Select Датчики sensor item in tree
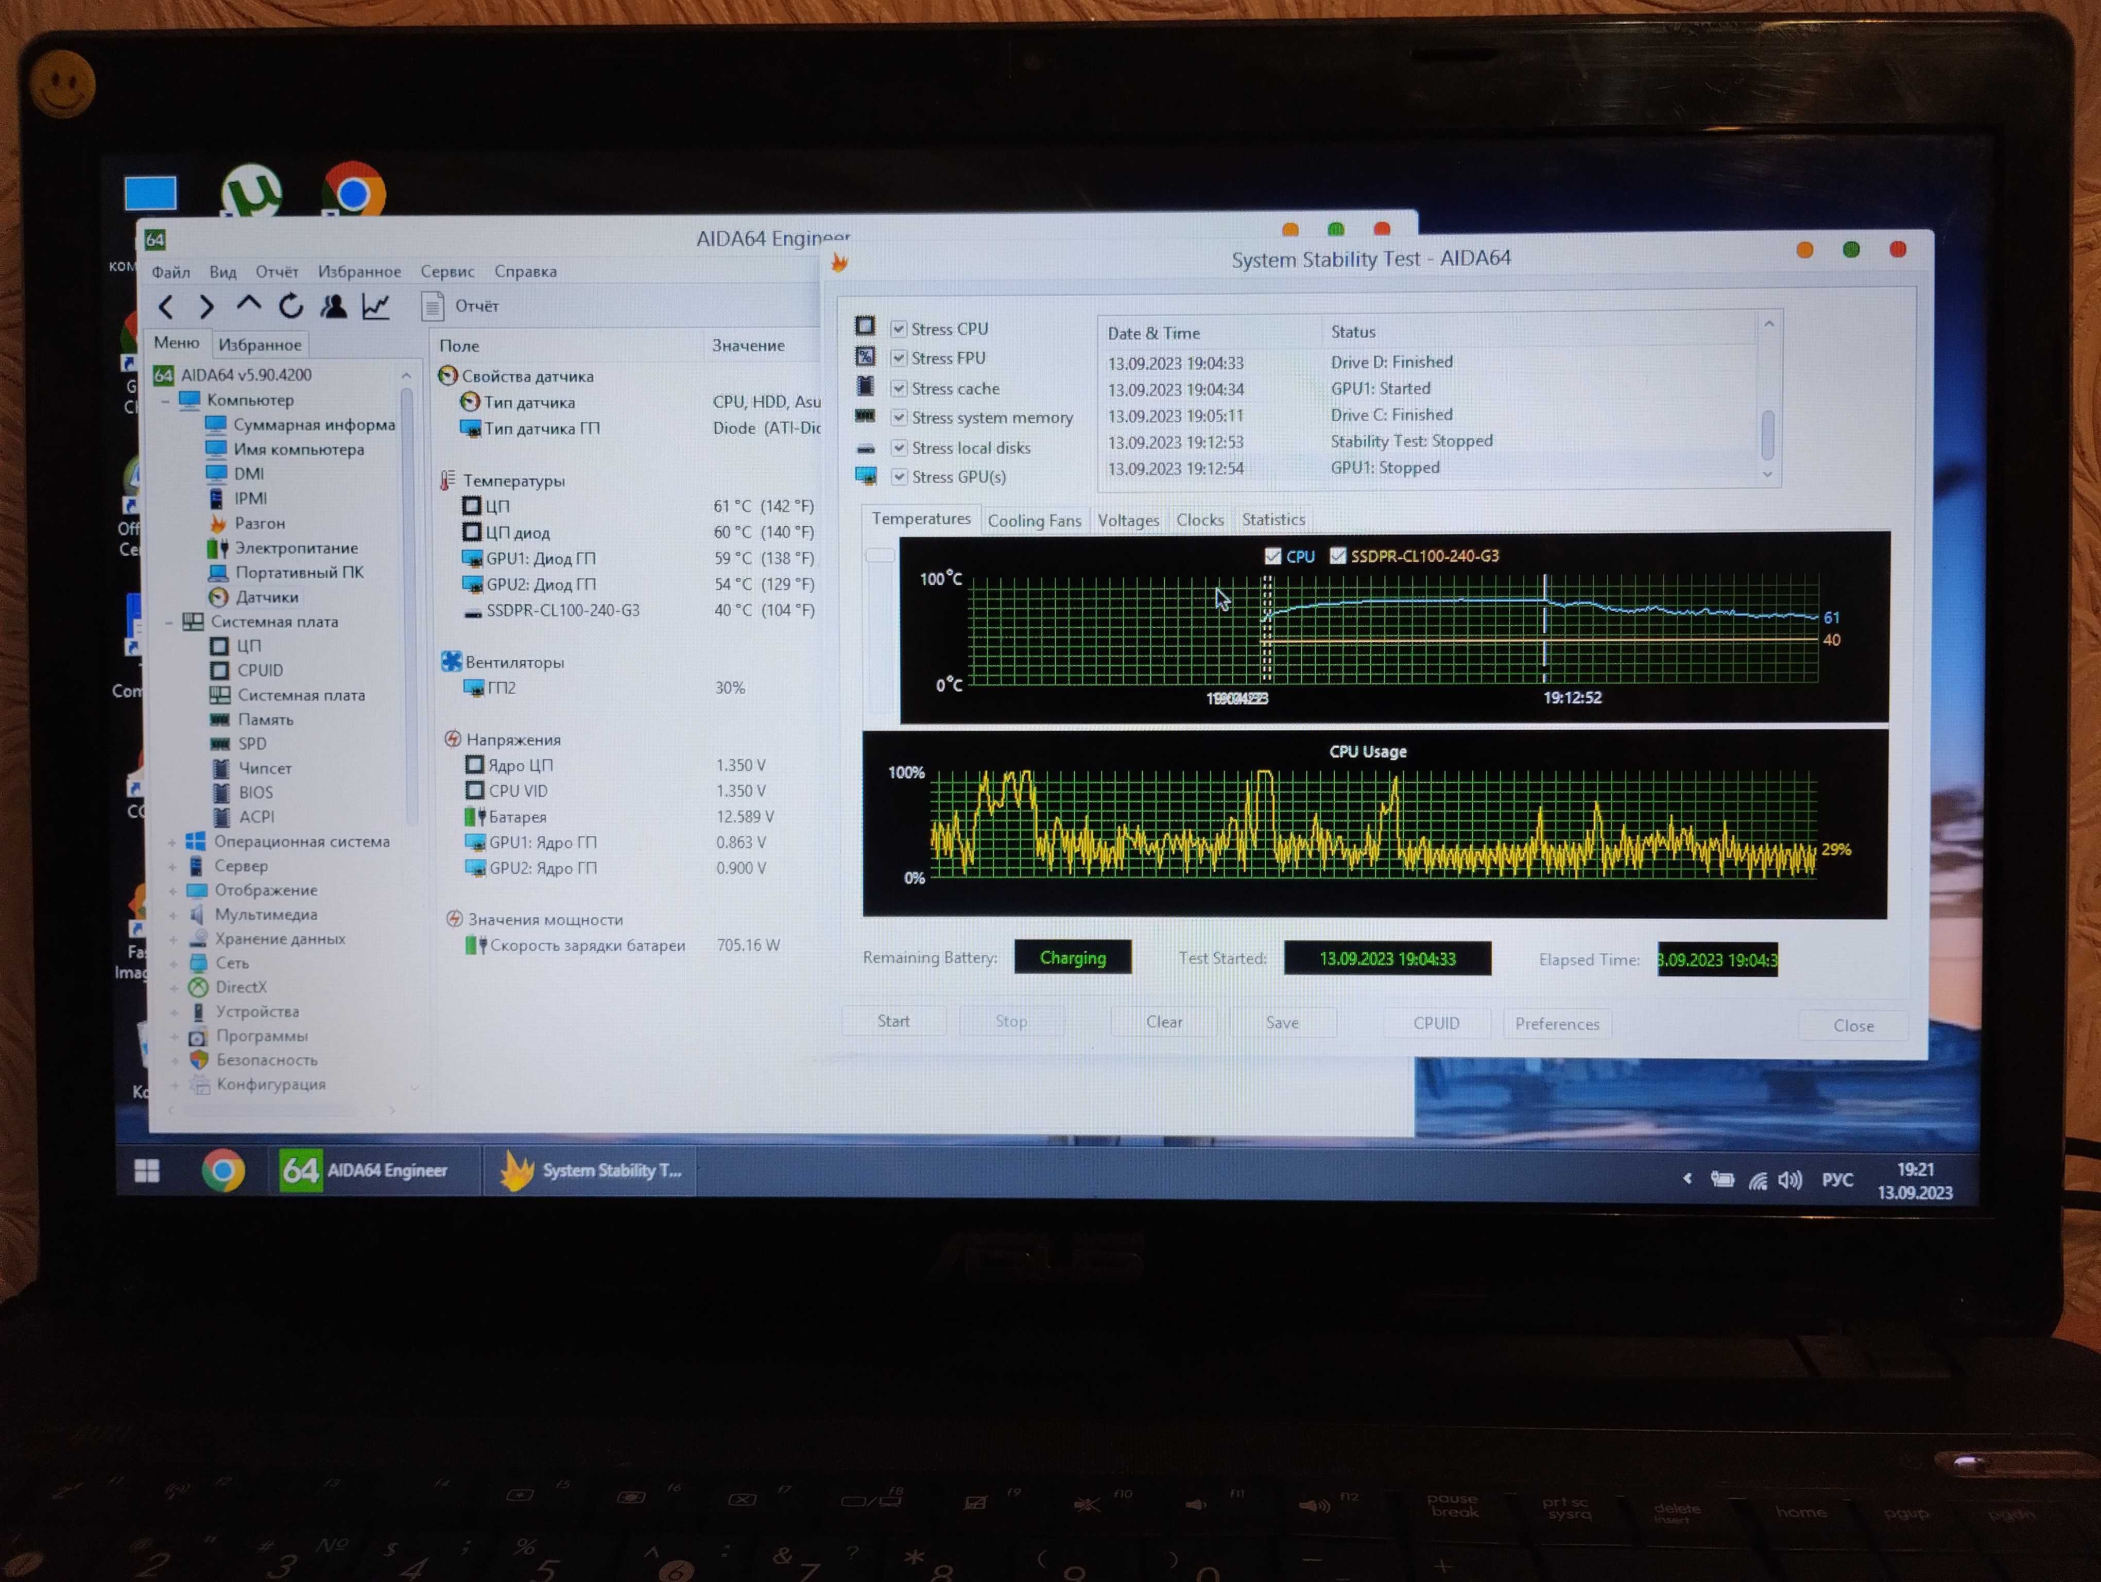Screen dimensions: 2101x1582 coord(253,597)
